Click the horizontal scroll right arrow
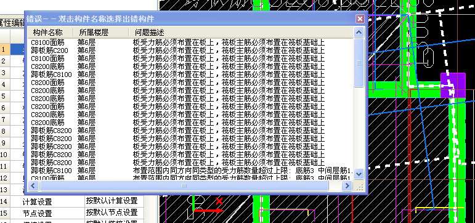 347,186
